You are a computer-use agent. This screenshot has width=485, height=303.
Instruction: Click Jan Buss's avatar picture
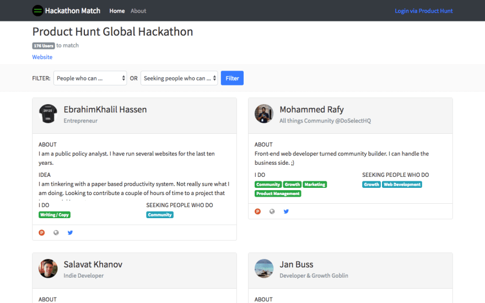click(264, 268)
